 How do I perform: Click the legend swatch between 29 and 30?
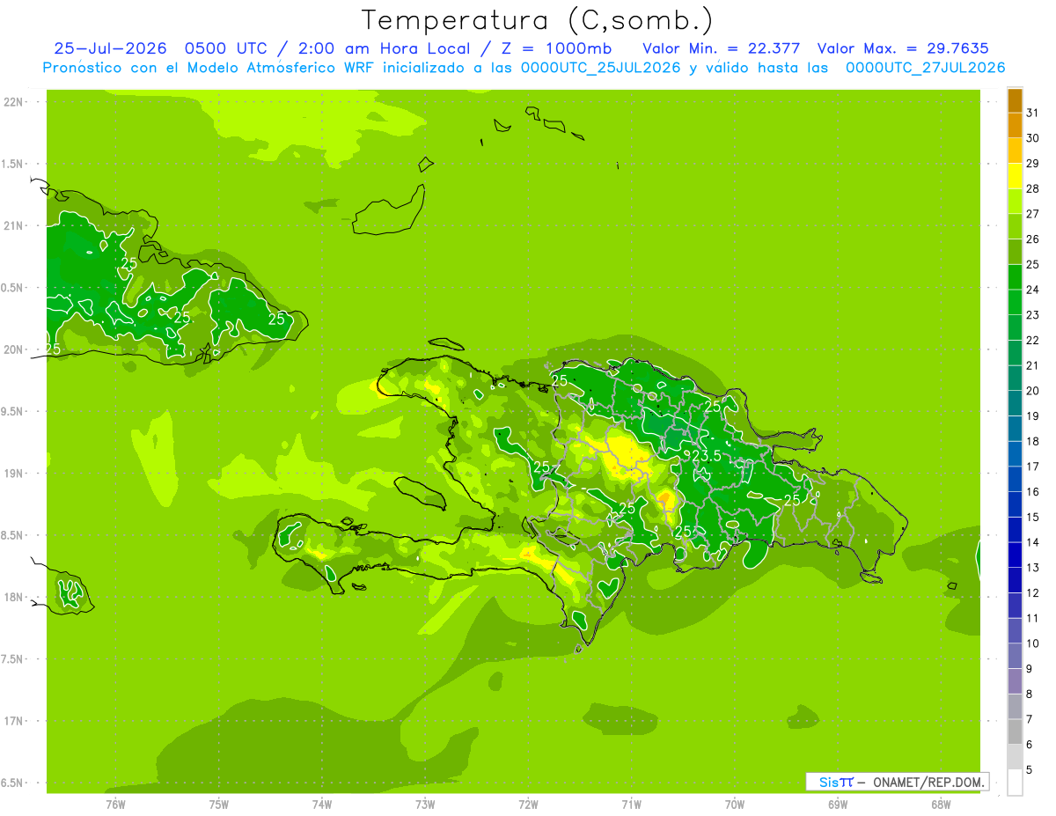tap(1015, 151)
